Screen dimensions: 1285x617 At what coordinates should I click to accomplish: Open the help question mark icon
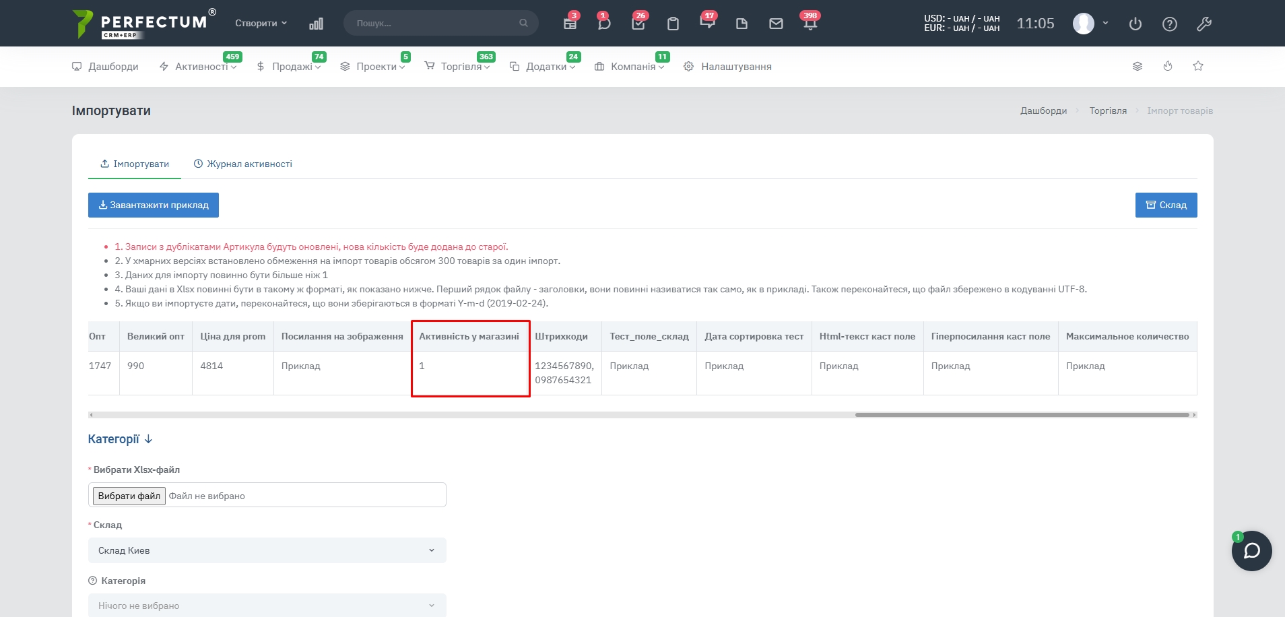click(1170, 24)
